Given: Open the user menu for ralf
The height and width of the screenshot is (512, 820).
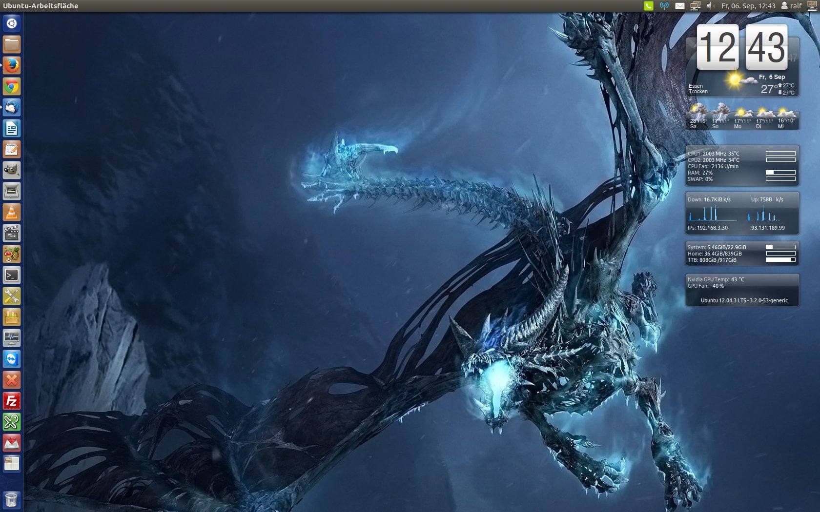Looking at the screenshot, I should (x=791, y=6).
